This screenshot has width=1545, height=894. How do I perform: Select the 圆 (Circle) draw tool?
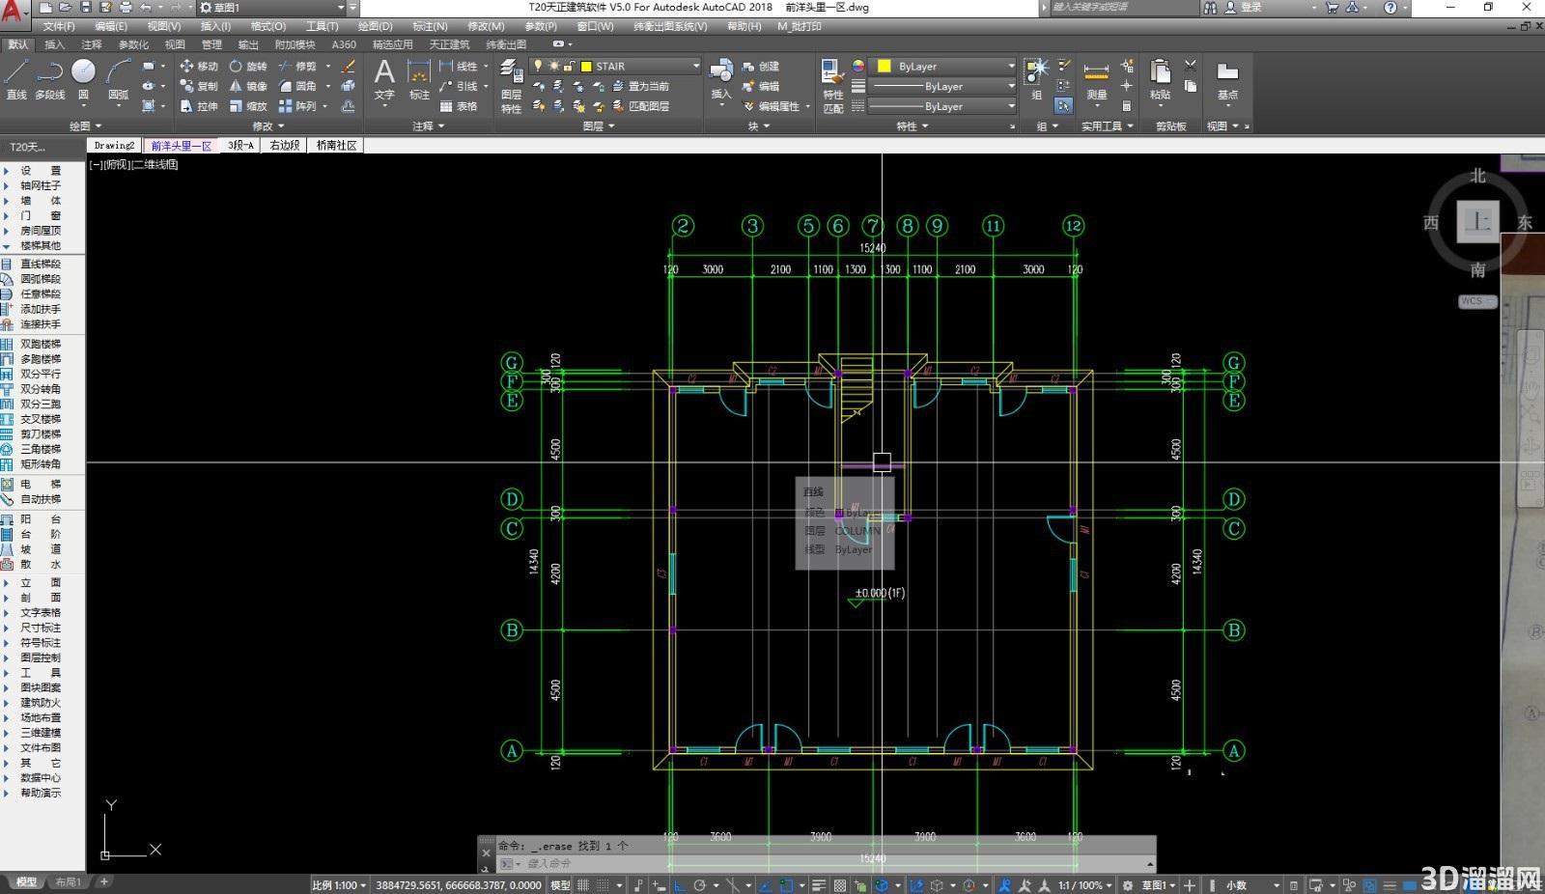click(x=83, y=79)
